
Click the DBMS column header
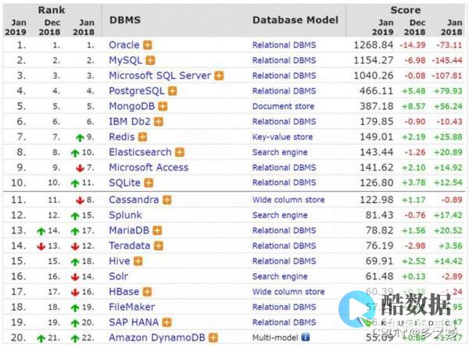(125, 20)
